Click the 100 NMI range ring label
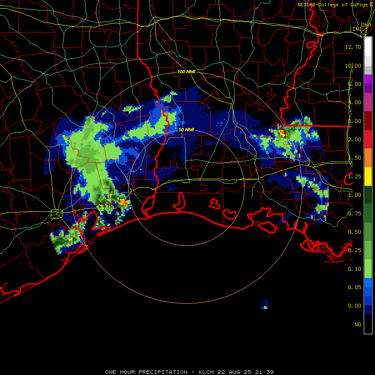The width and height of the screenshot is (375, 375). pos(186,72)
